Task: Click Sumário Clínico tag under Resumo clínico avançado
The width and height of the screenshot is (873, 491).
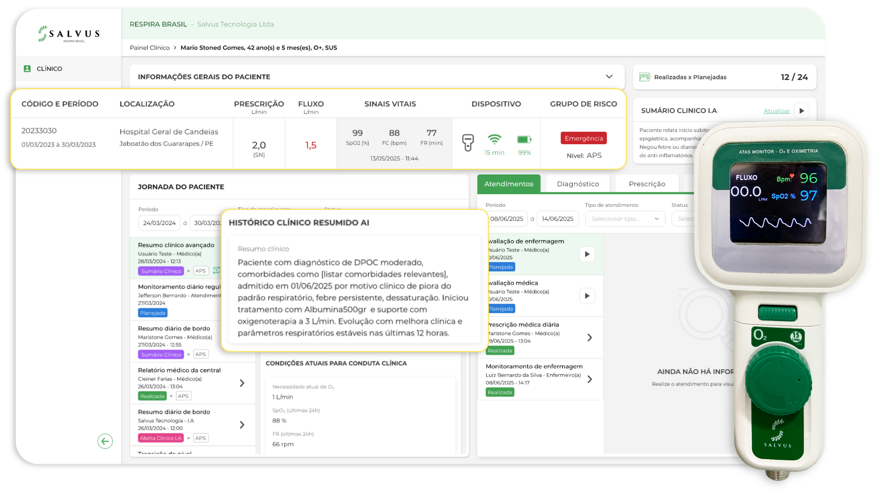Action: [x=161, y=271]
